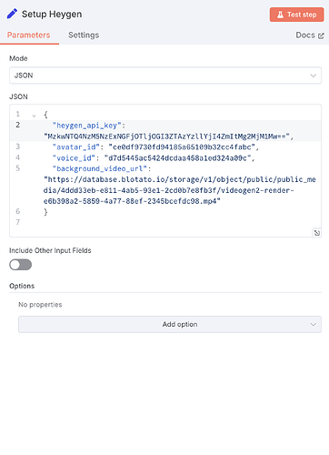This screenshot has height=455, width=329.
Task: Click the "voice_id" line in JSON editor
Action: coord(154,158)
